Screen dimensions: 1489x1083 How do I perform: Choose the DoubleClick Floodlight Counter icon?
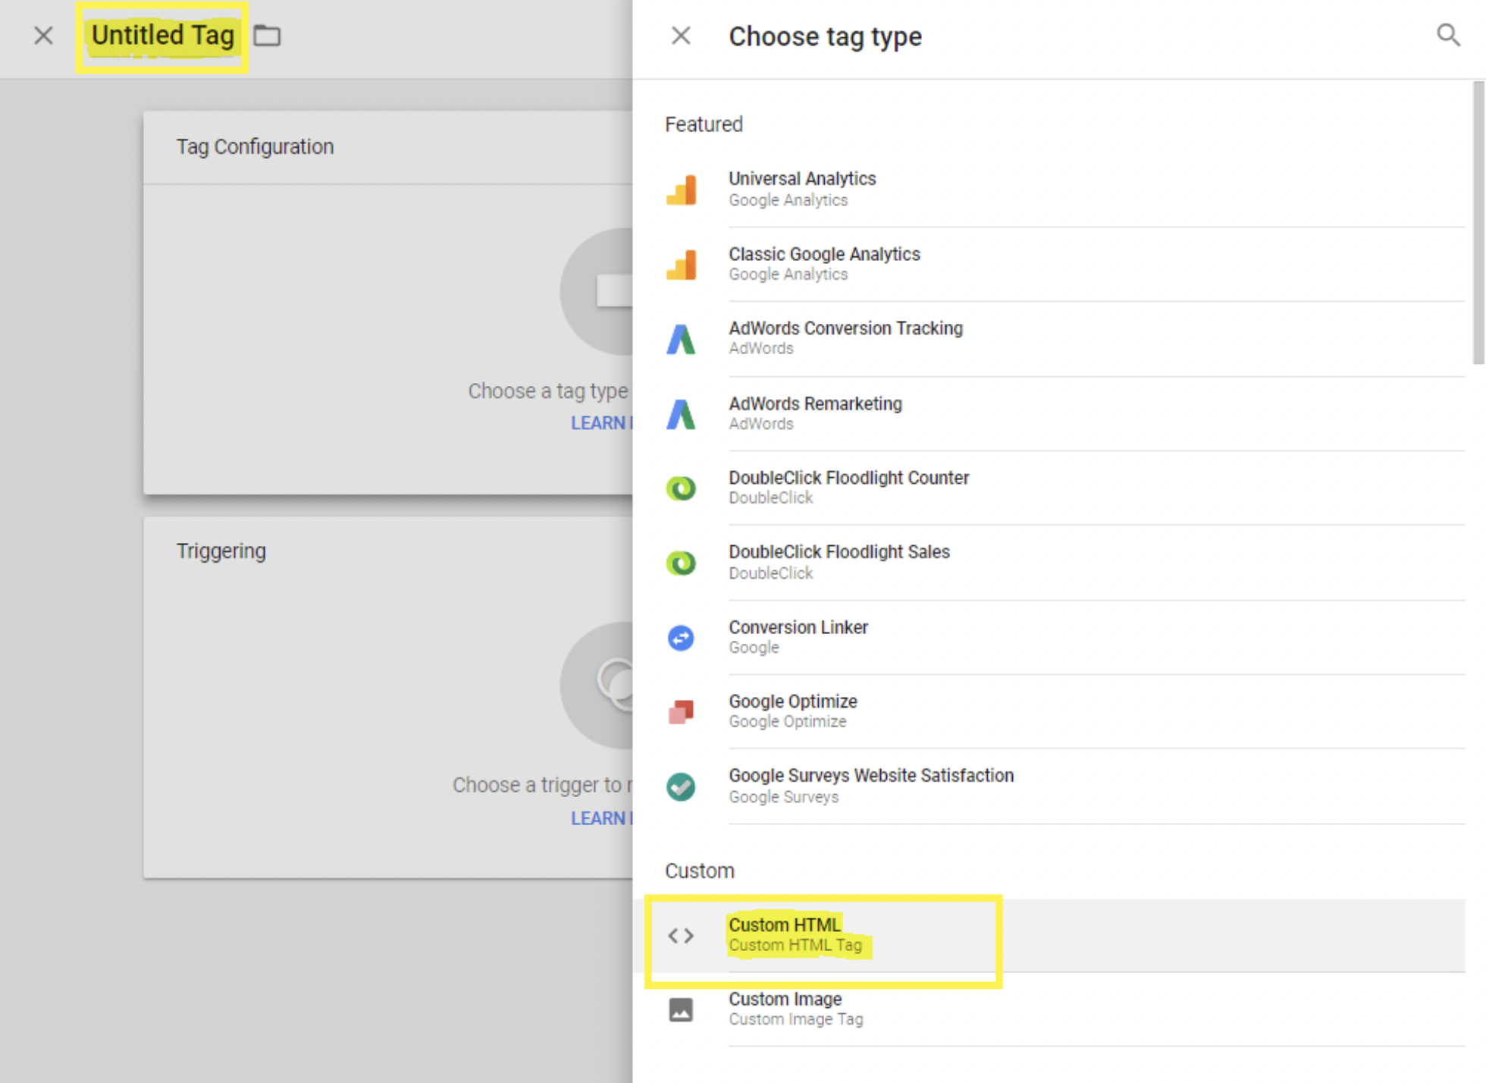click(x=681, y=488)
